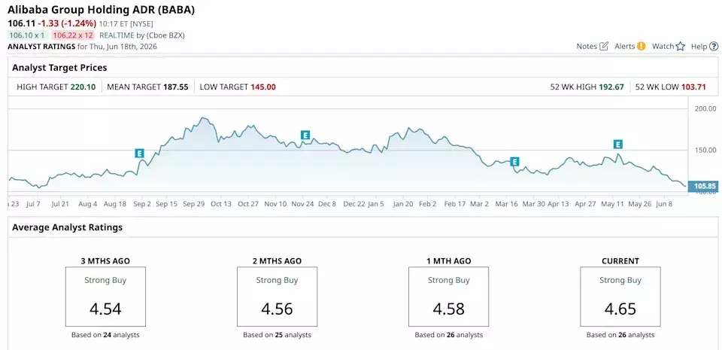This screenshot has width=722, height=350.
Task: Click the Jan 20 date label
Action: [403, 203]
